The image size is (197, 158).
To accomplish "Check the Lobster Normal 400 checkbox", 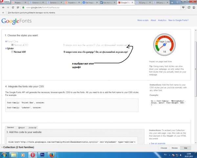I will [x=12, y=52].
